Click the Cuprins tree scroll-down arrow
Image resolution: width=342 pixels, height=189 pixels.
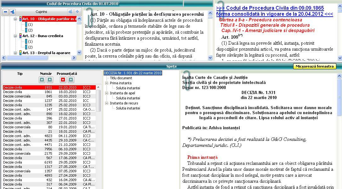point(79,52)
